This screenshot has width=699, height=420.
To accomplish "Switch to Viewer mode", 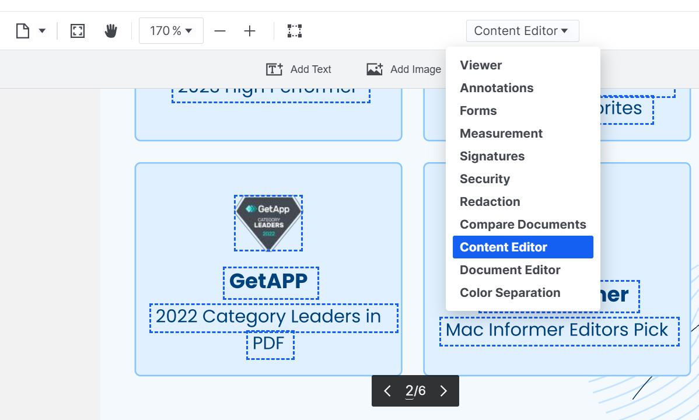I will point(523,65).
